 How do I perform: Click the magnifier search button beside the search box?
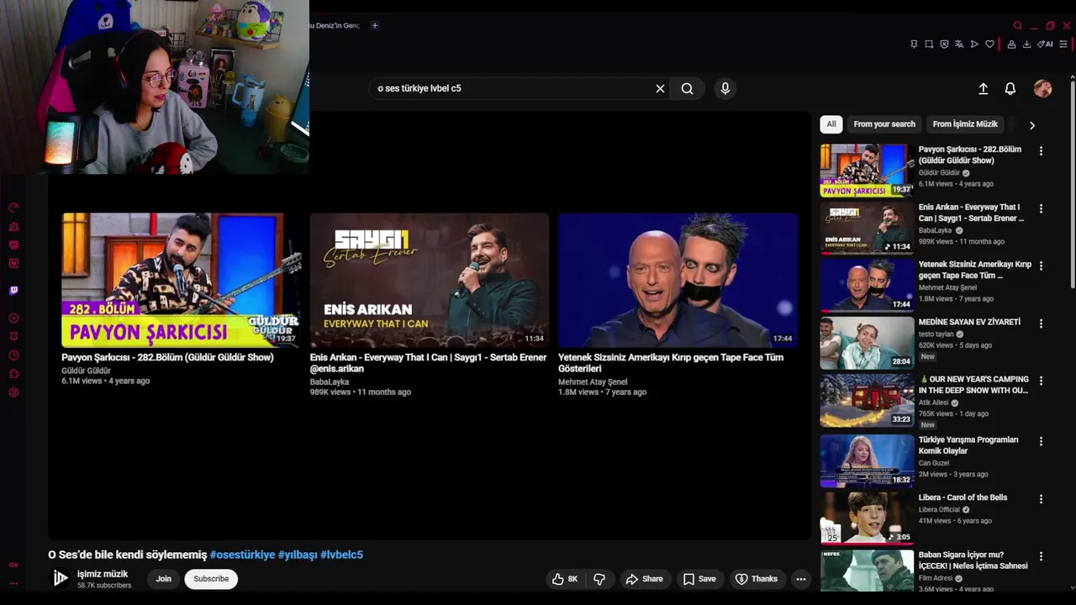[687, 88]
